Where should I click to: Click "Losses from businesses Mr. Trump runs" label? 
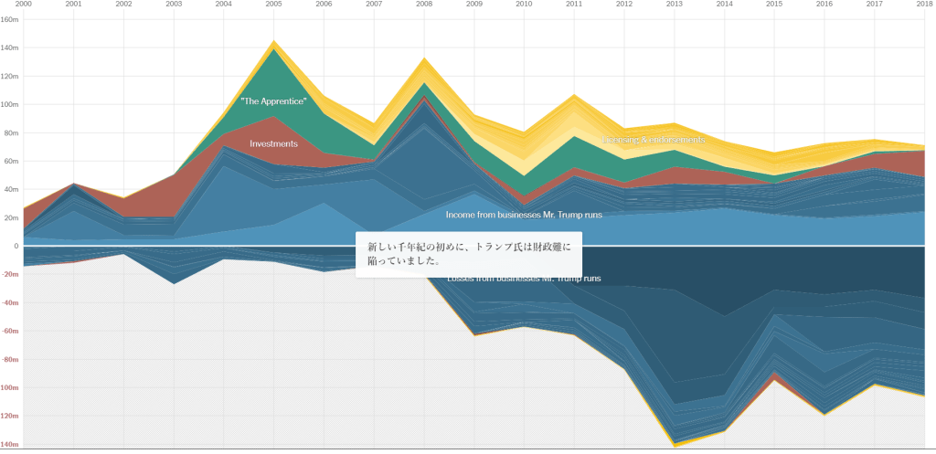point(525,278)
